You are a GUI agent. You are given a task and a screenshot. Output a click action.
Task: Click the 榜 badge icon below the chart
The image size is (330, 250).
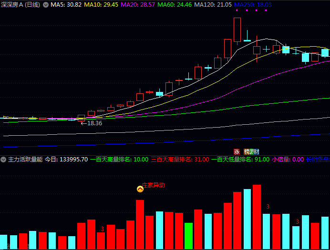pyautogui.click(x=247, y=151)
